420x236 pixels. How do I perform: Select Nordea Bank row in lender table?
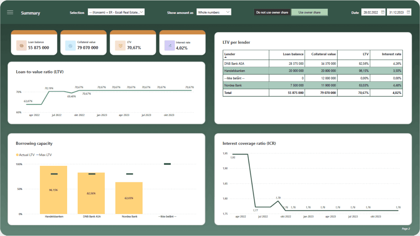click(x=313, y=85)
